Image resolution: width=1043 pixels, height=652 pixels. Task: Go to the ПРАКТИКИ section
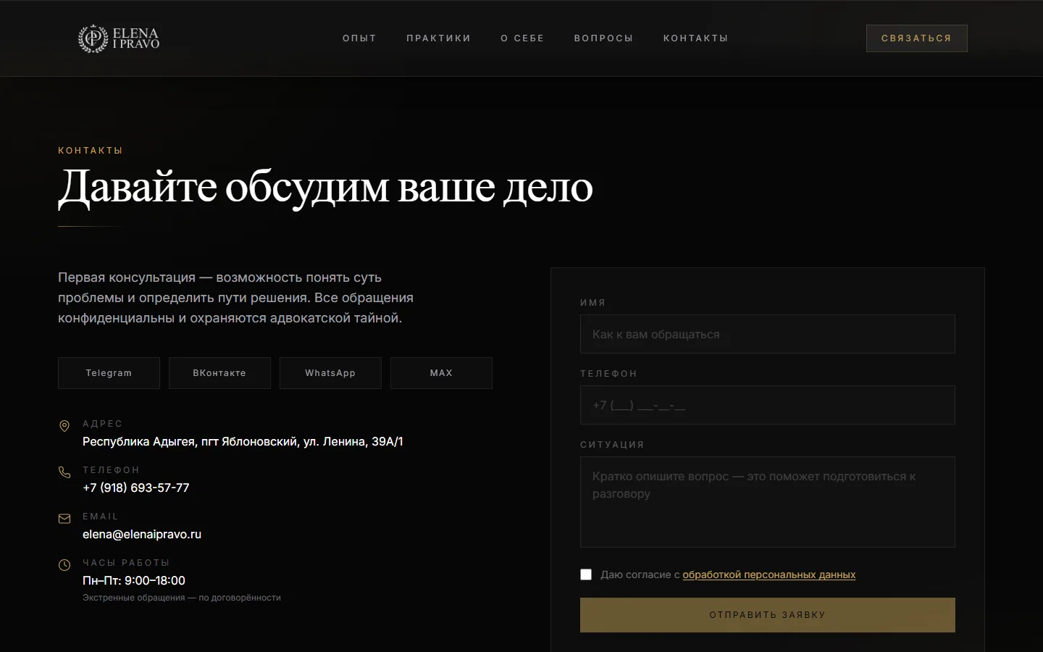click(x=438, y=38)
